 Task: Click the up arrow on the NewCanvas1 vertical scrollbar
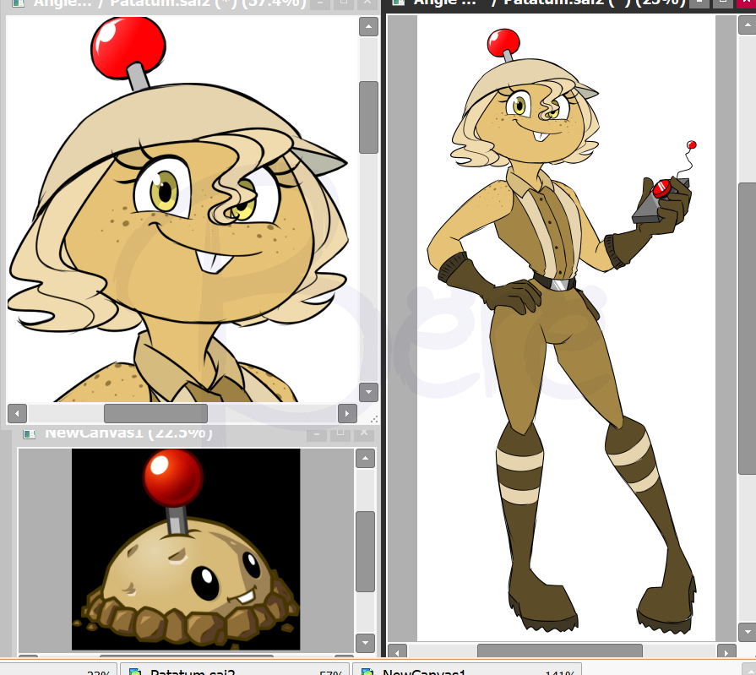tap(364, 458)
